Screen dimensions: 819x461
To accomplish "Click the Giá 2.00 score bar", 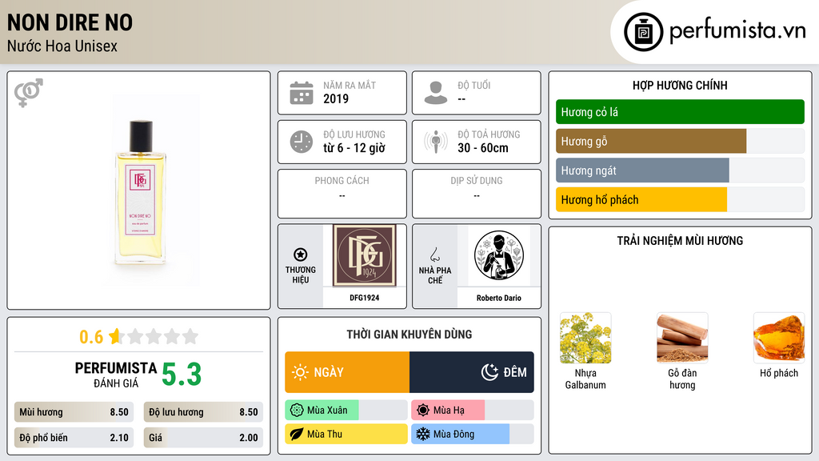I will tap(203, 438).
